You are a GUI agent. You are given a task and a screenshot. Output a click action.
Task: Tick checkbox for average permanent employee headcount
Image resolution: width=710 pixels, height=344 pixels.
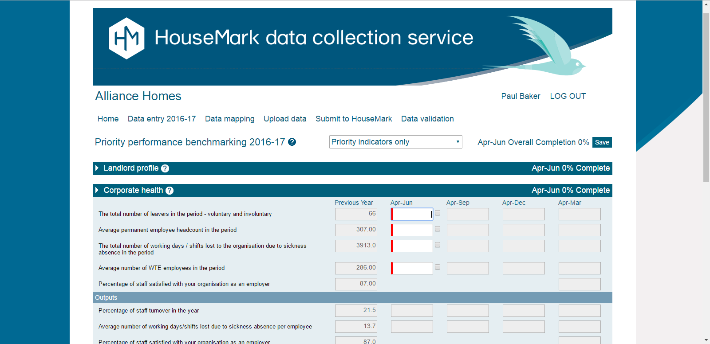(x=438, y=229)
